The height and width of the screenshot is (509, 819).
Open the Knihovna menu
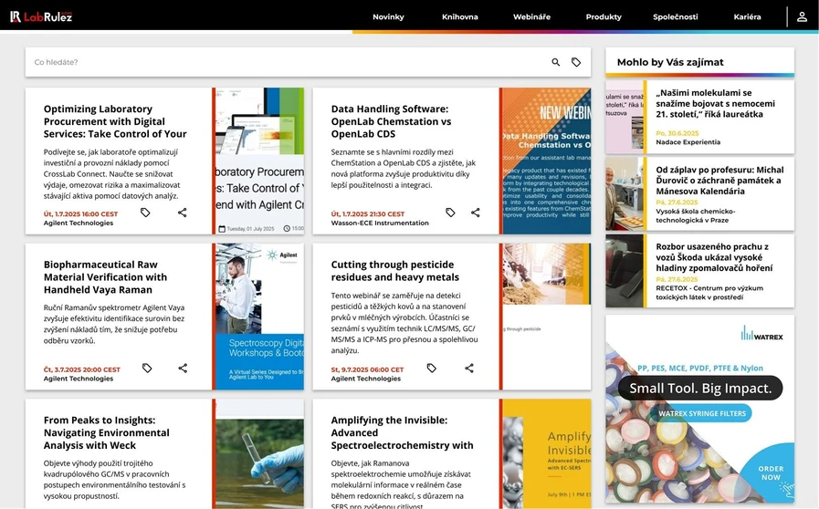coord(459,17)
